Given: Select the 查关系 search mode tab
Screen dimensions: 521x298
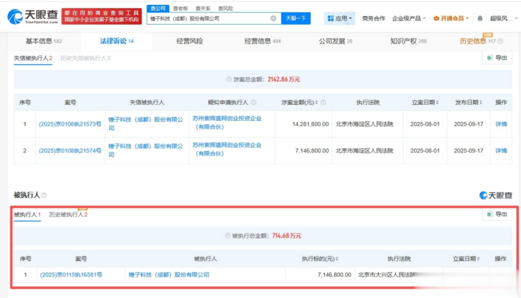Looking at the screenshot, I should (x=203, y=8).
